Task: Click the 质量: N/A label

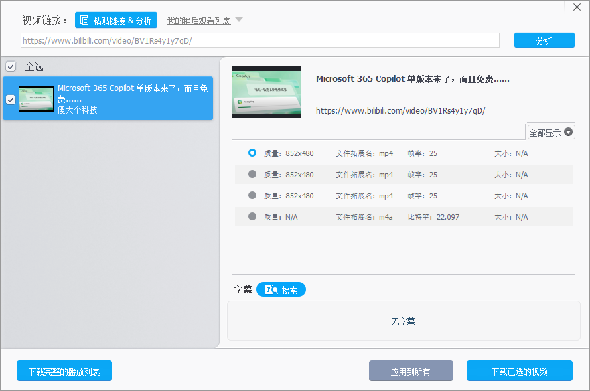Action: (x=281, y=217)
